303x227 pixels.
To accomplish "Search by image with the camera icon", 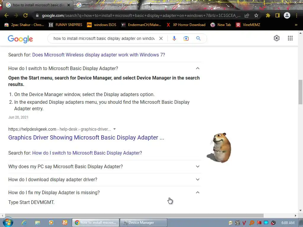I will click(x=186, y=38).
